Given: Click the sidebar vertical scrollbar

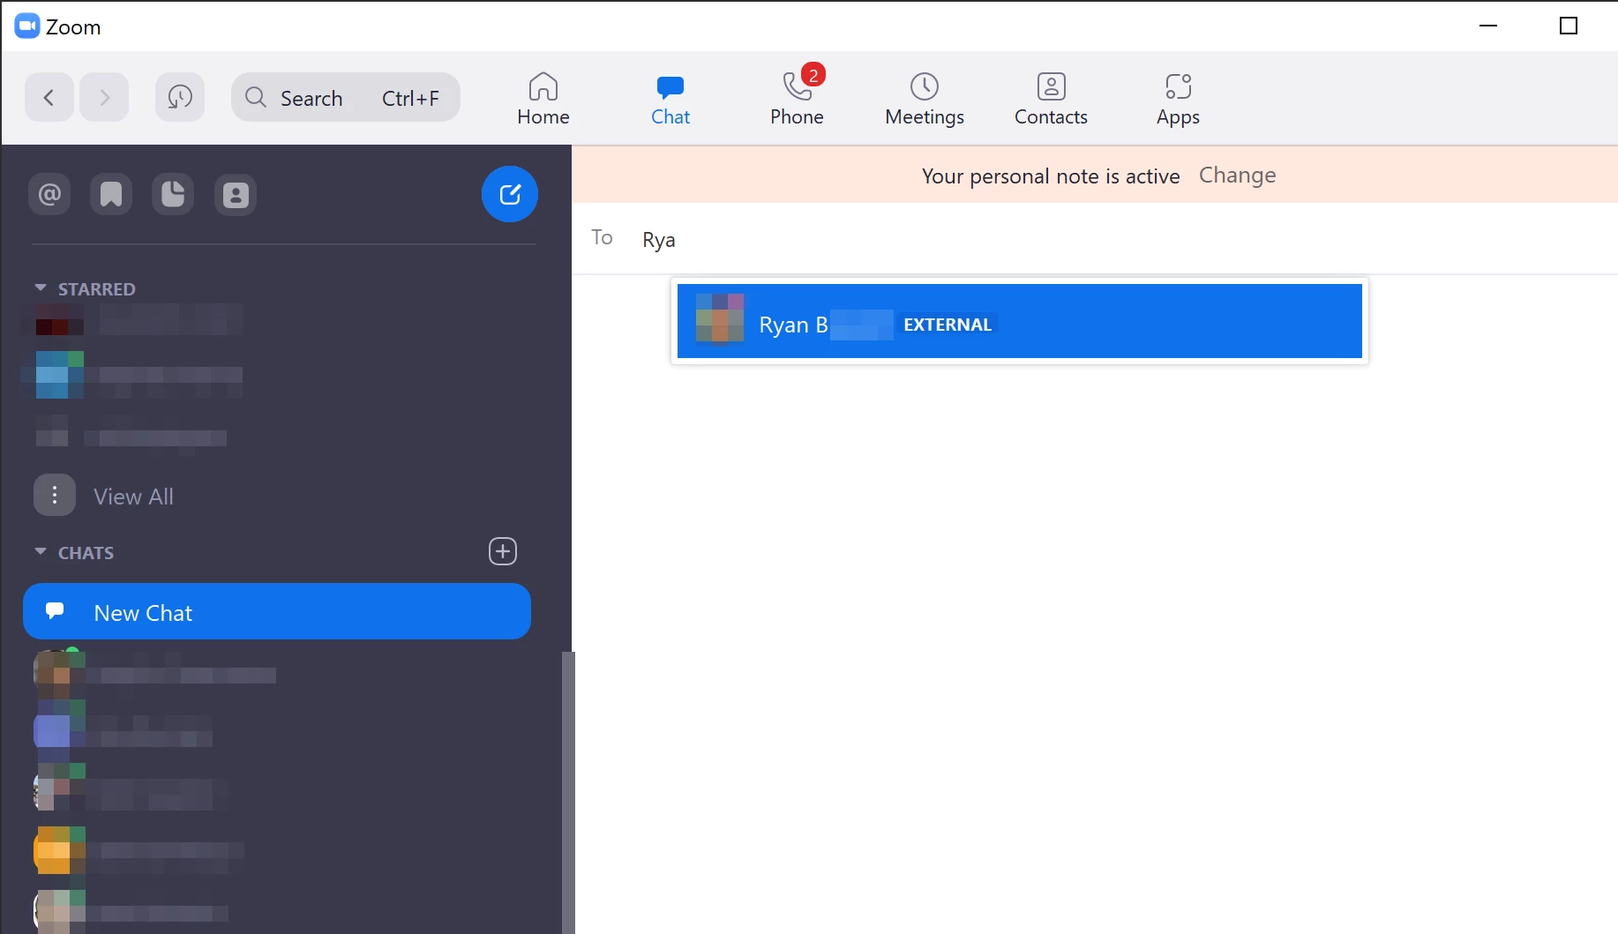Looking at the screenshot, I should 567,792.
